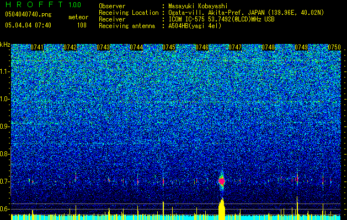Click the kHz axis unit label
Screen dimensions: 347x220
click(x=5, y=45)
